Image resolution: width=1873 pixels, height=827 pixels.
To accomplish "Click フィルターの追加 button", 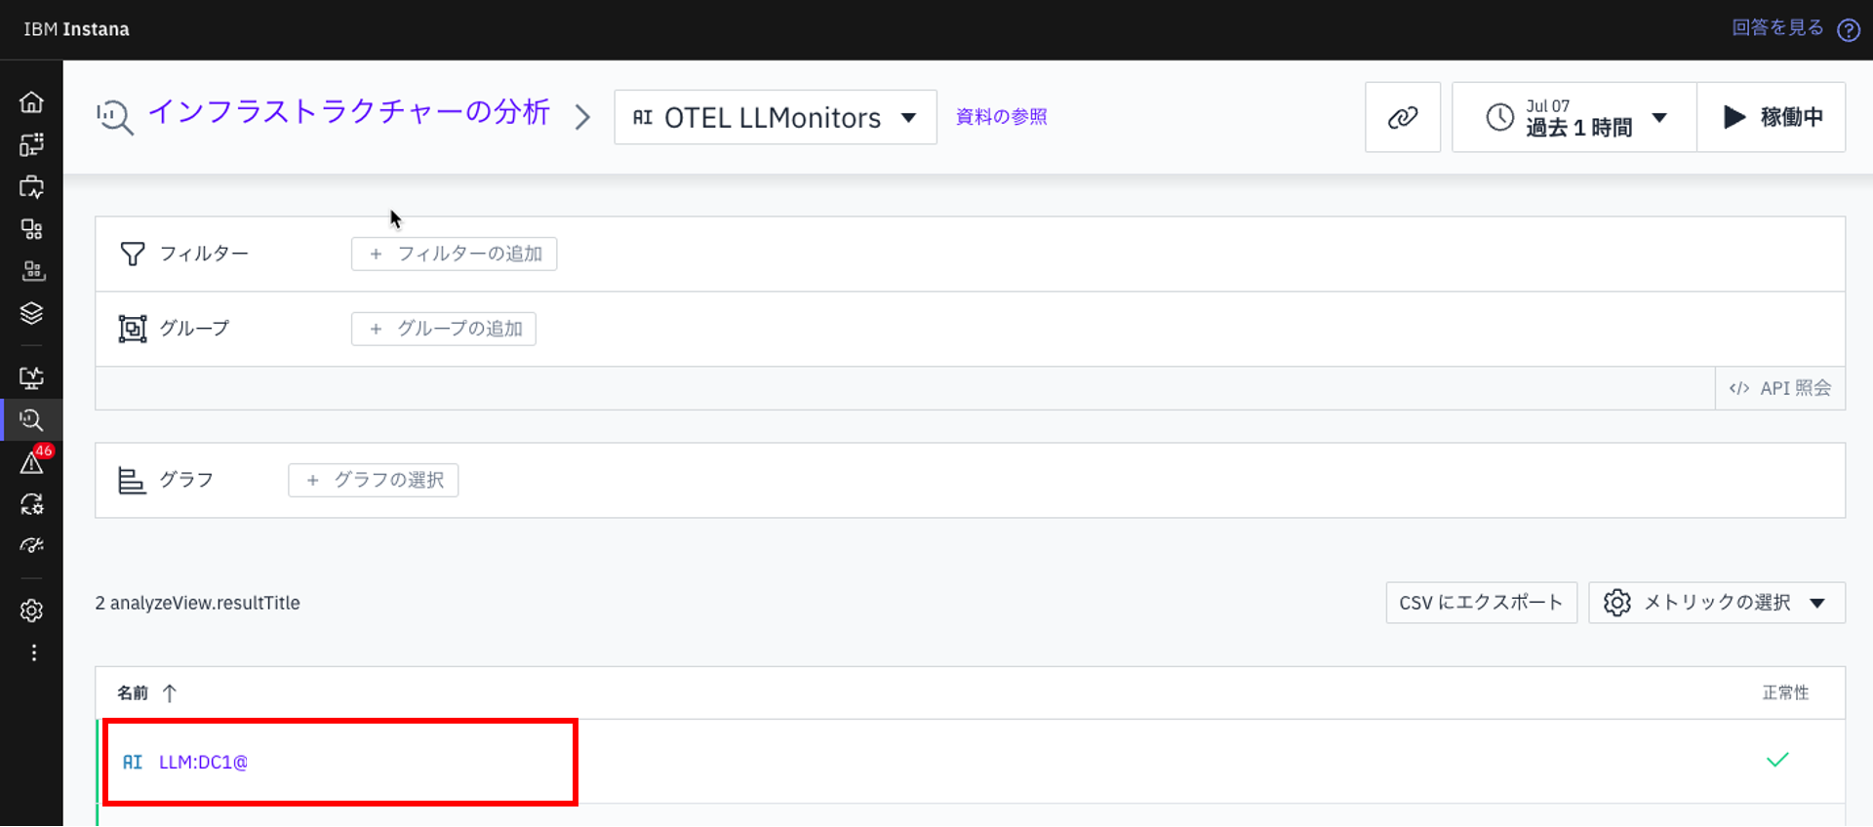I will tap(454, 254).
